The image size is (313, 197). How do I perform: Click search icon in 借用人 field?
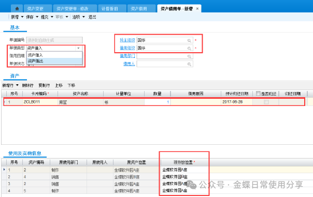pyautogui.click(x=189, y=64)
